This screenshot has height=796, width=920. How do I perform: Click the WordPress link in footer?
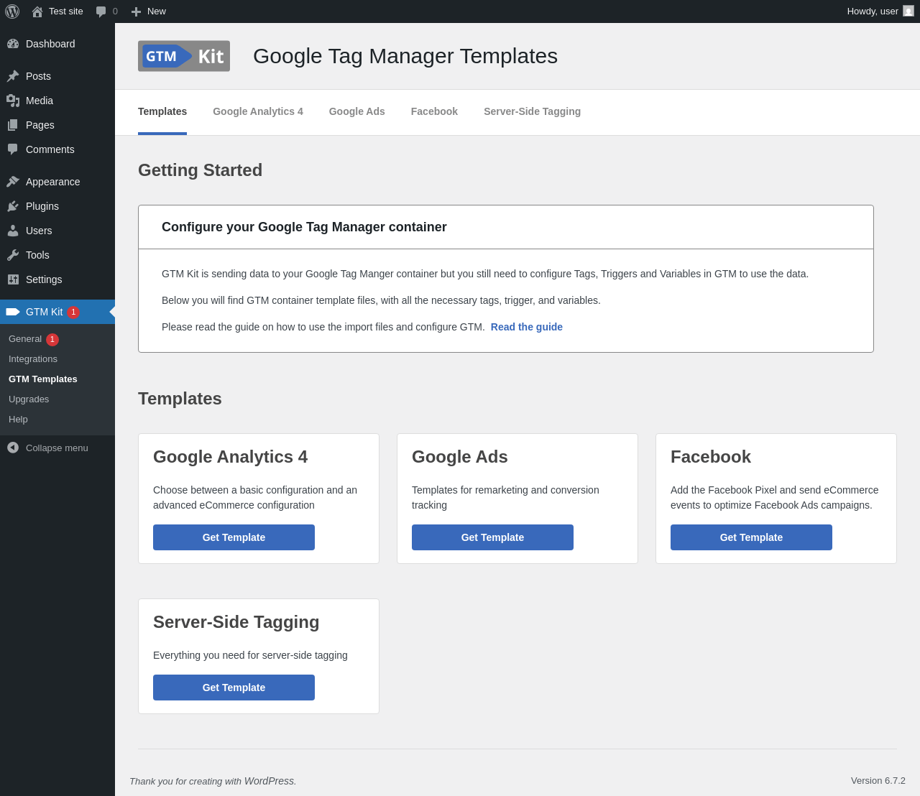pos(269,781)
